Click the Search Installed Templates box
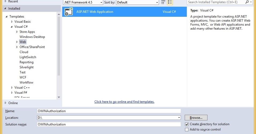This screenshot has height=134, width=256. [216, 2]
